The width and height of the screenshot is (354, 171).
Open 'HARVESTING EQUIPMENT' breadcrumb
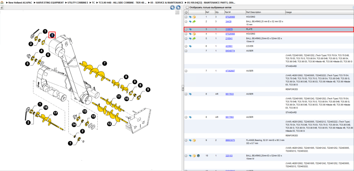click(50, 3)
